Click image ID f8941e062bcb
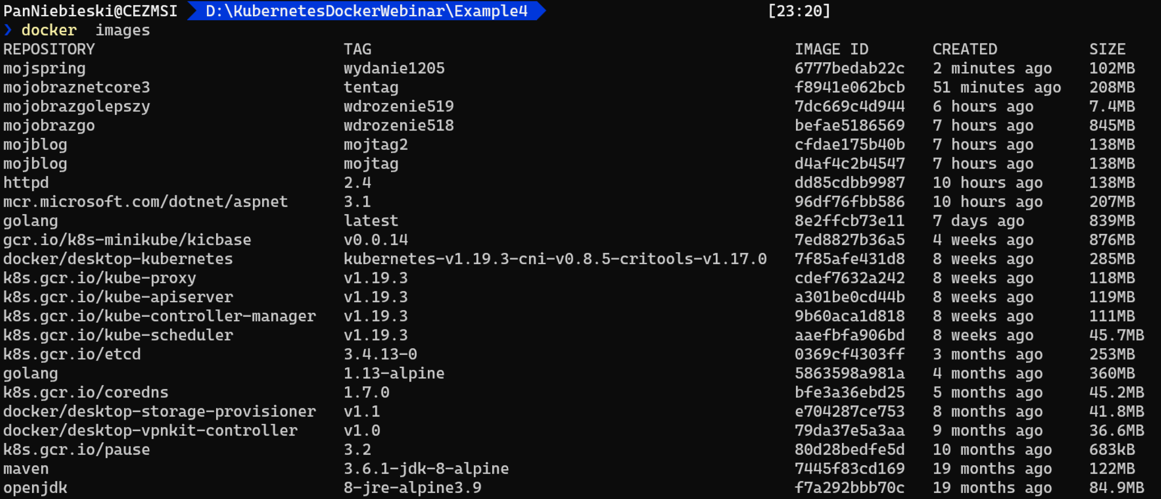Image resolution: width=1161 pixels, height=499 pixels. pyautogui.click(x=849, y=87)
